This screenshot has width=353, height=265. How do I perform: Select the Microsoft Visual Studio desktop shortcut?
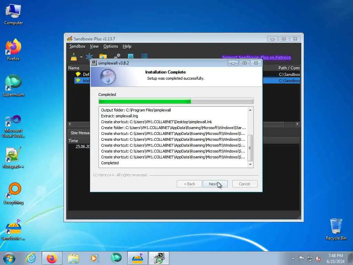[13, 126]
